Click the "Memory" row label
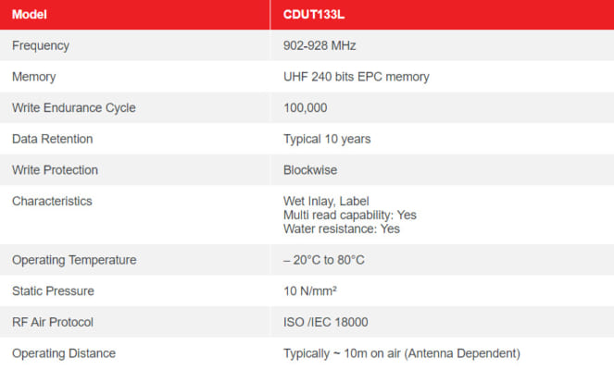Screen dimensions: 614x370 click(x=33, y=77)
